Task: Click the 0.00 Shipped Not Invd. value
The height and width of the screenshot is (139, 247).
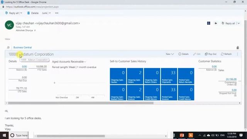Action: 234,90
